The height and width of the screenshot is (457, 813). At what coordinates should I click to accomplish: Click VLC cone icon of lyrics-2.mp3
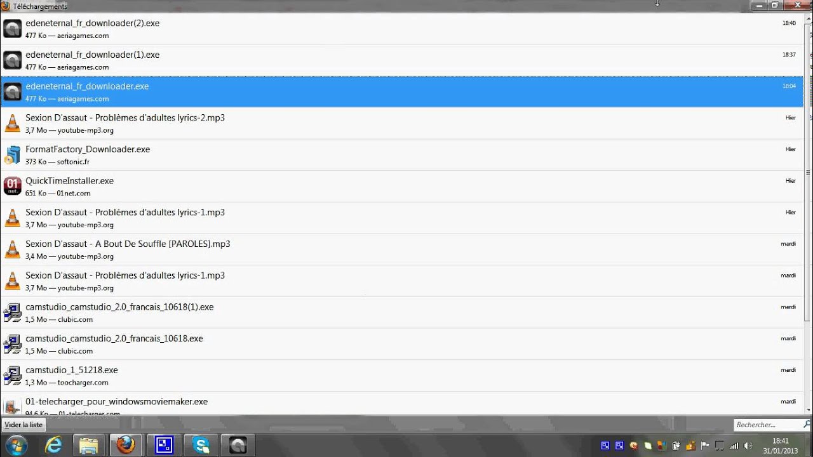(x=13, y=123)
